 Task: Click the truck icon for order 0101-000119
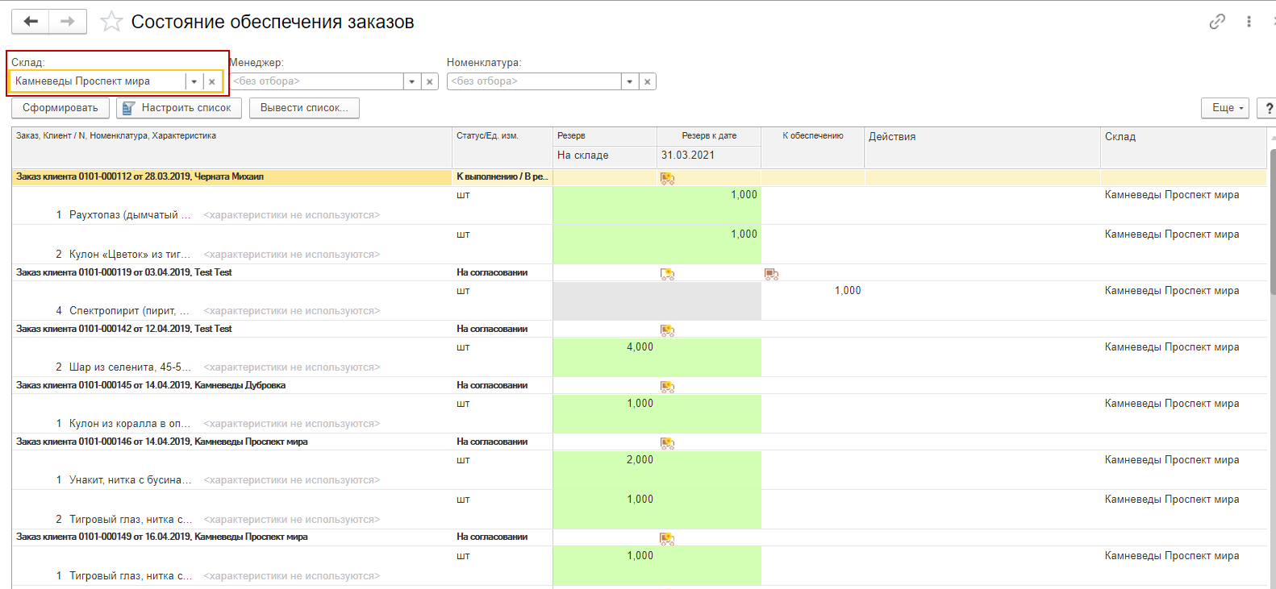[x=771, y=274]
